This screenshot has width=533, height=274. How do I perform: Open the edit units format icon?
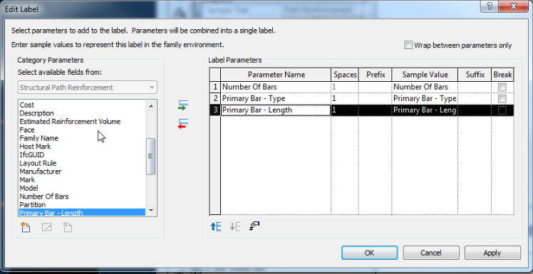254,226
